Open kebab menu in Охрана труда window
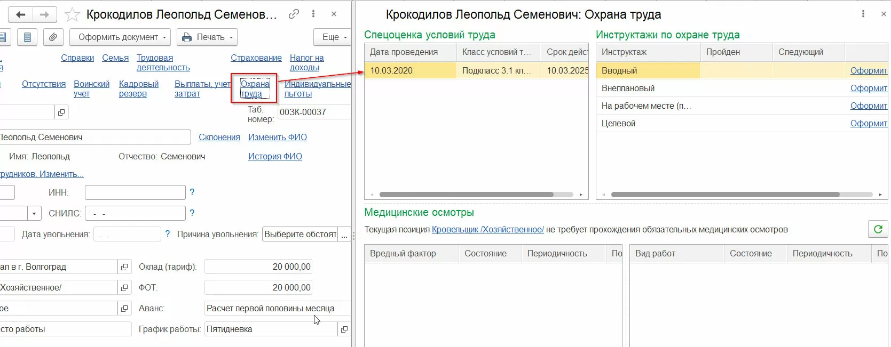Screen dimensions: 891x347 pyautogui.click(x=863, y=14)
